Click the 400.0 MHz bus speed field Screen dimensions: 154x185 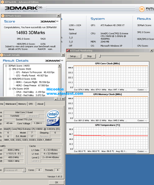14,157
